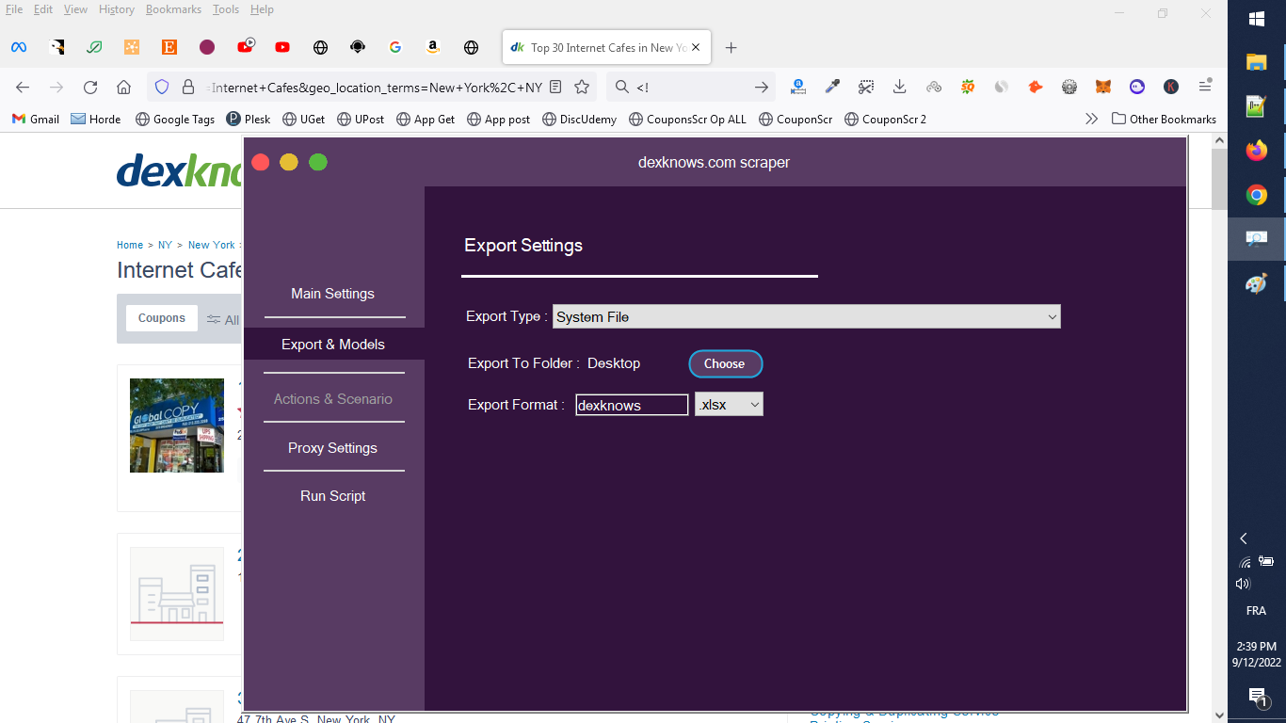Click Run Script in the sidebar
1286x723 pixels.
point(333,496)
